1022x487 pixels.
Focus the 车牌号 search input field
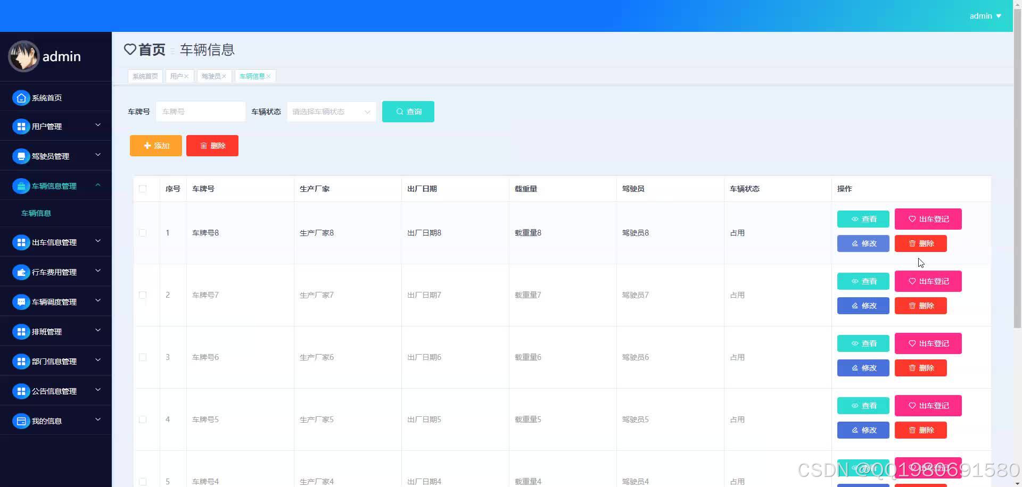tap(201, 112)
